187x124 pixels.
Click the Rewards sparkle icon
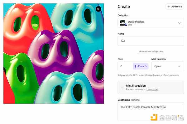[x=135, y=66]
